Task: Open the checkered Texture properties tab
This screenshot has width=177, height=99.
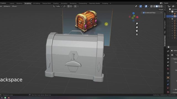Action: (x=168, y=92)
